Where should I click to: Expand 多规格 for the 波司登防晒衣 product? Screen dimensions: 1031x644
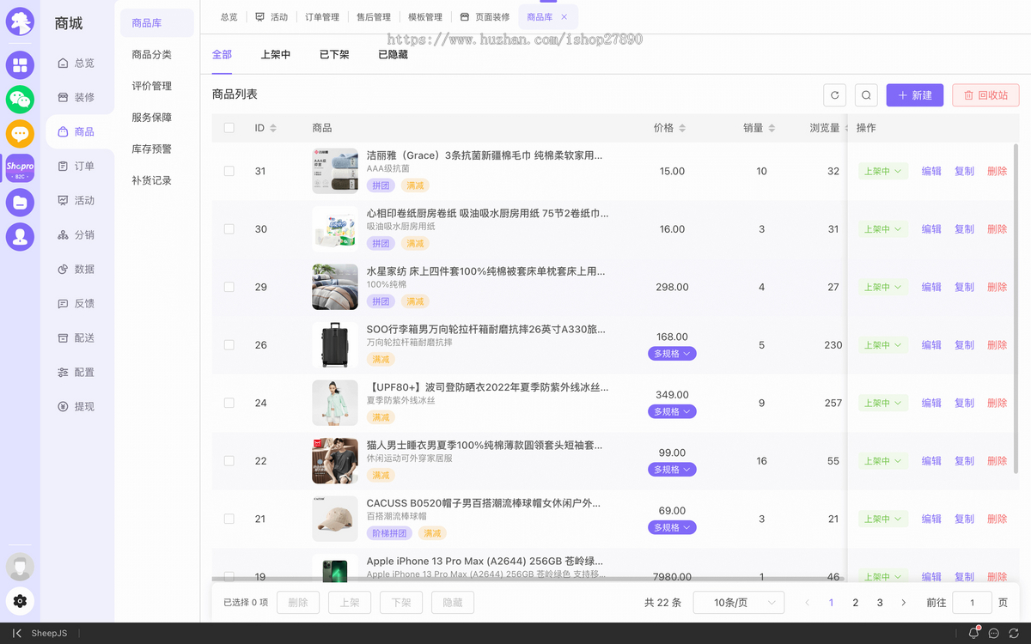[x=672, y=411]
